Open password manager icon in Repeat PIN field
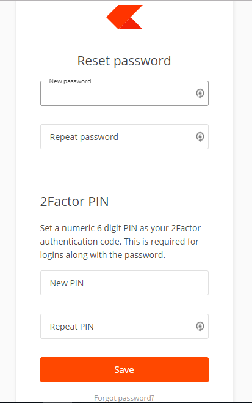Screen dimensions: 252x403 click(x=200, y=327)
